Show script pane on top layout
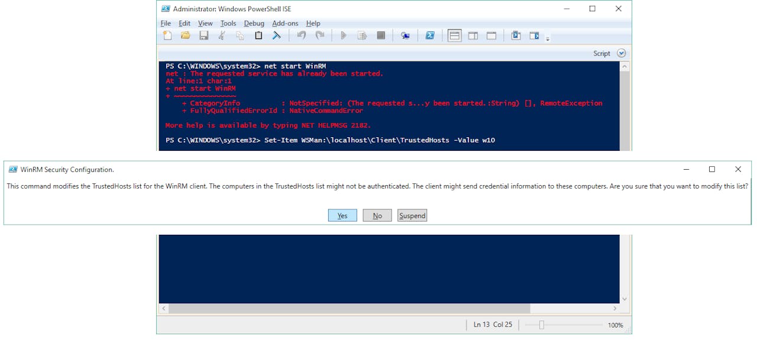Screen dimensions: 757x340 454,35
